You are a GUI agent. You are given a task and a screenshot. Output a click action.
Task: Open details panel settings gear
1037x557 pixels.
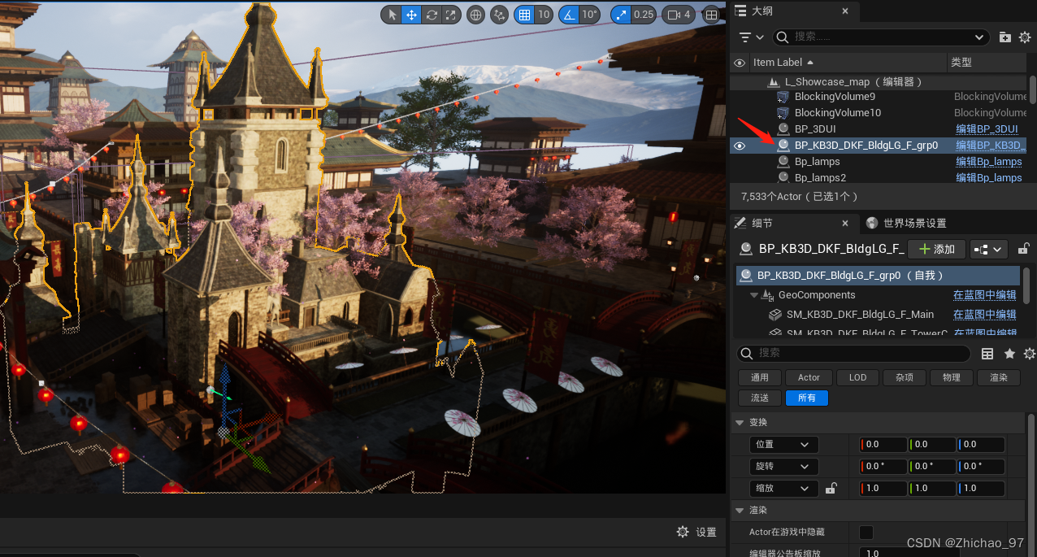(x=1029, y=353)
